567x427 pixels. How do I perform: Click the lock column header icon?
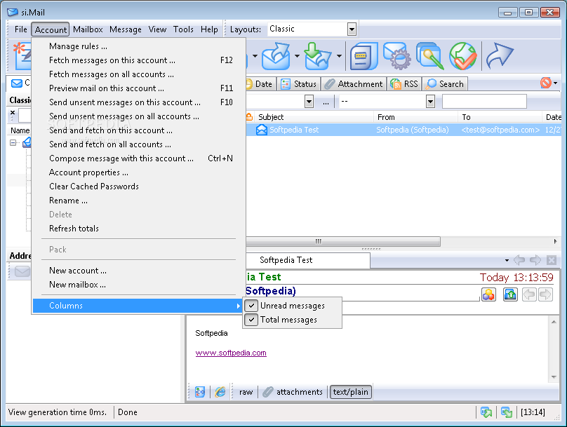[x=249, y=117]
